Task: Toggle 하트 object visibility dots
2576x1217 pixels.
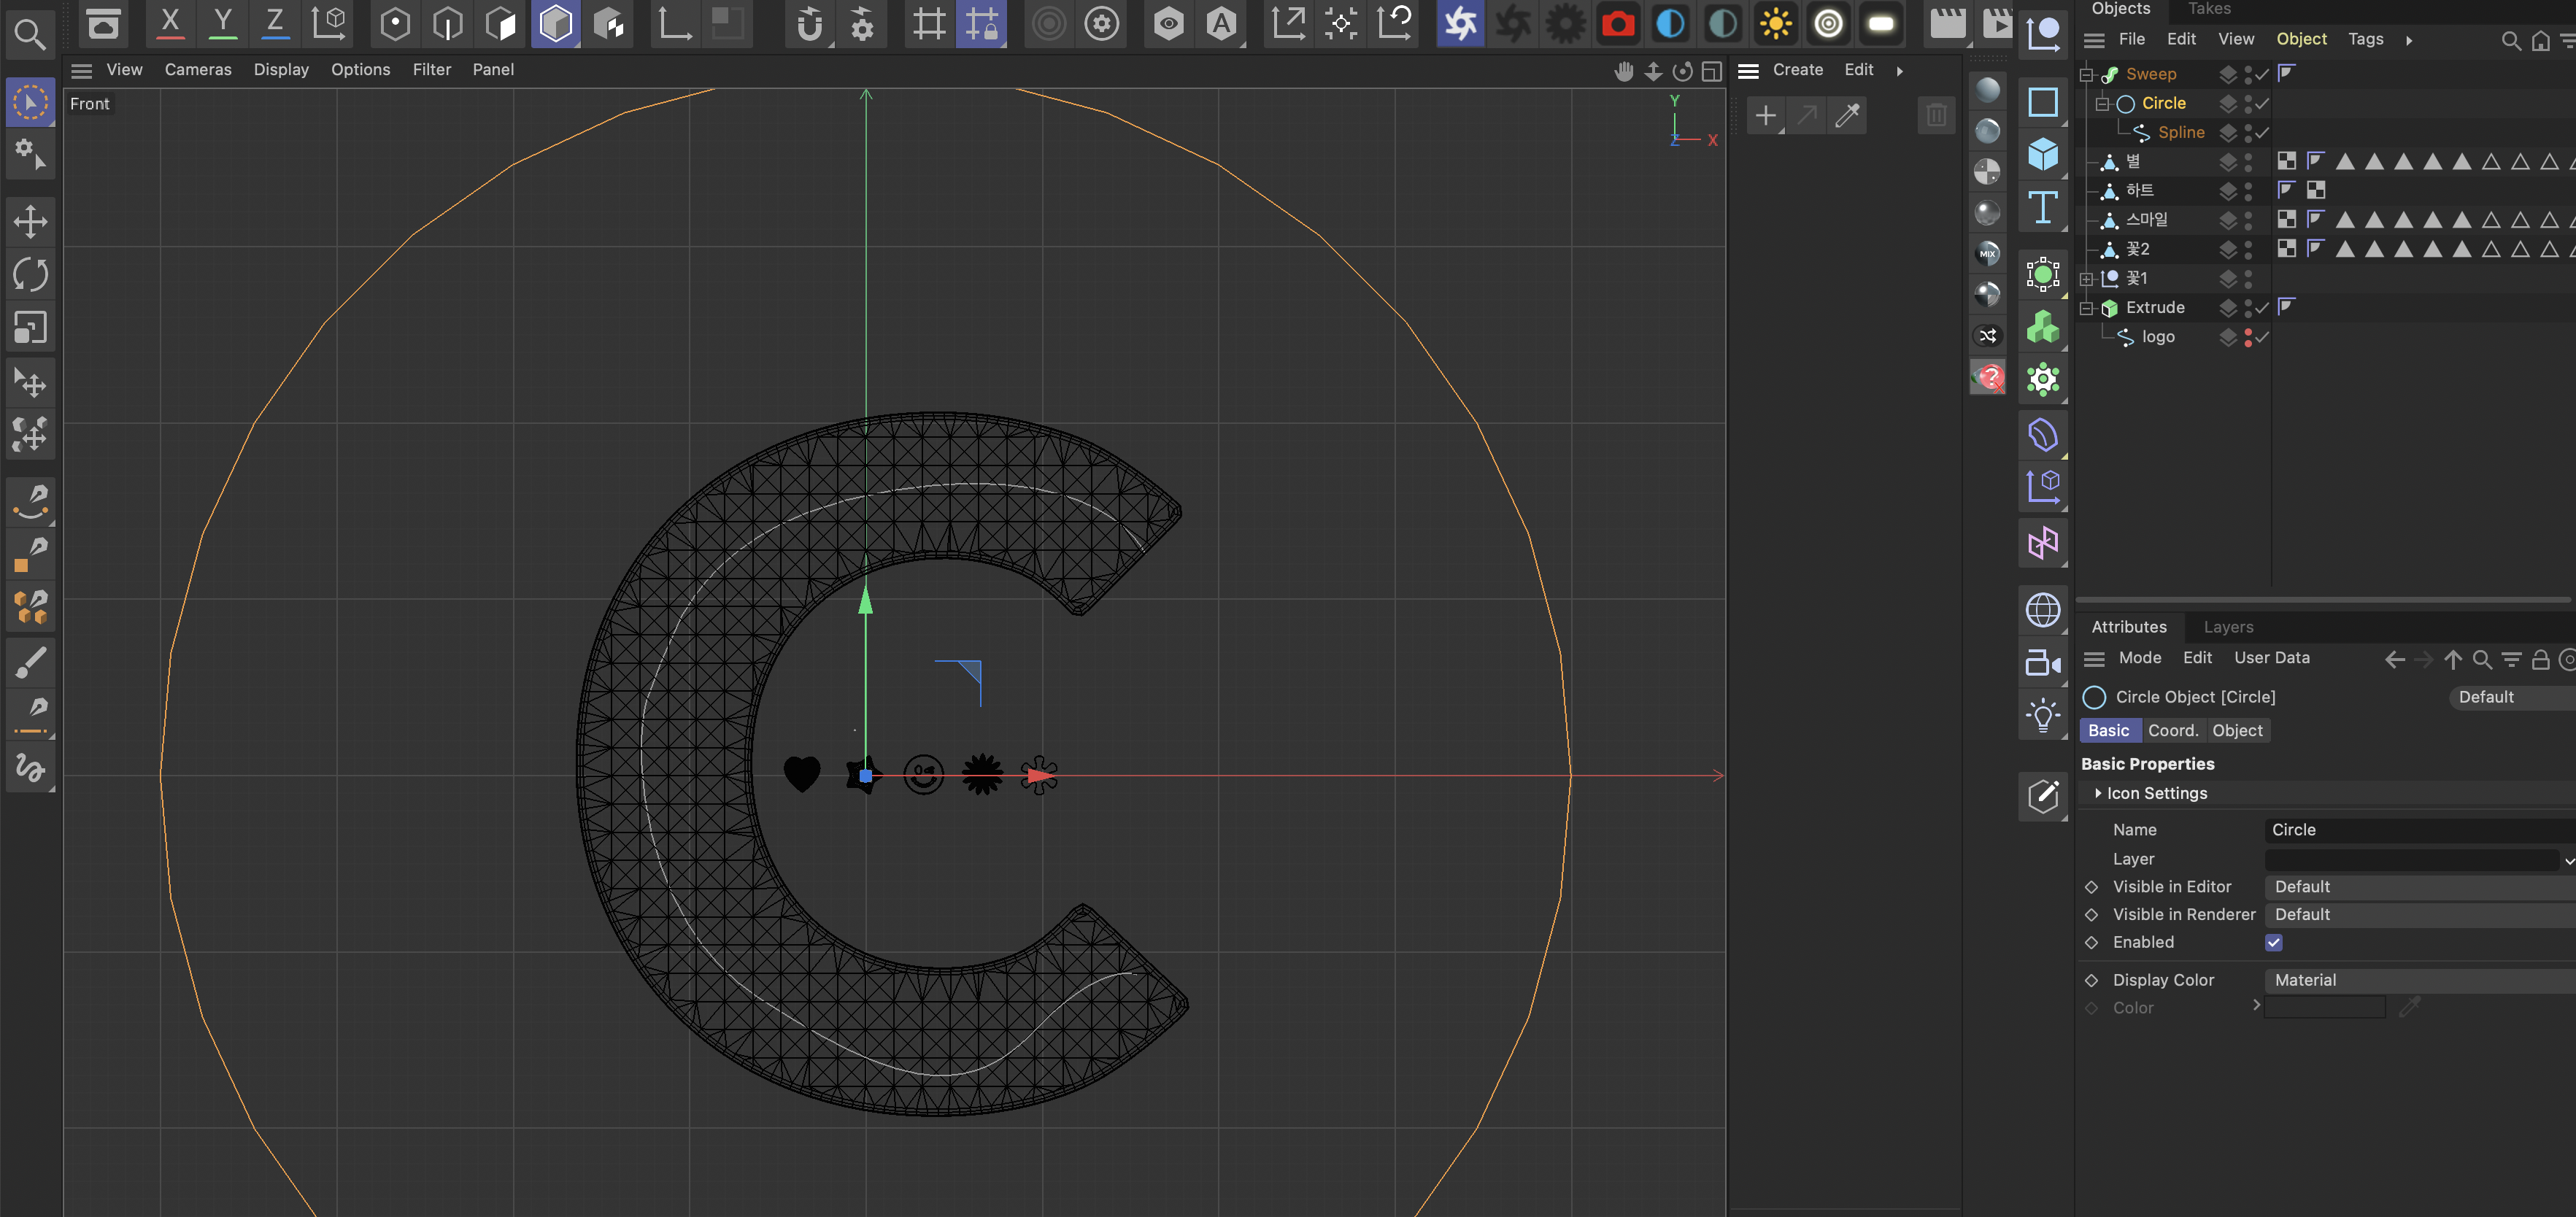Action: (x=2247, y=191)
